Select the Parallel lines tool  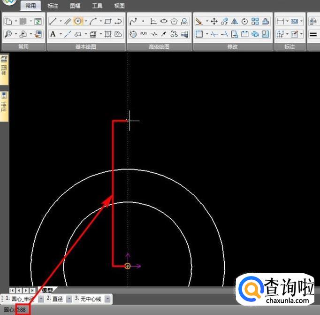68,22
